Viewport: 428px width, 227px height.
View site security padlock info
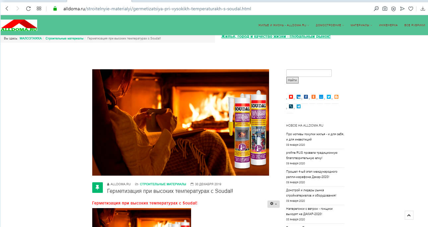click(55, 9)
